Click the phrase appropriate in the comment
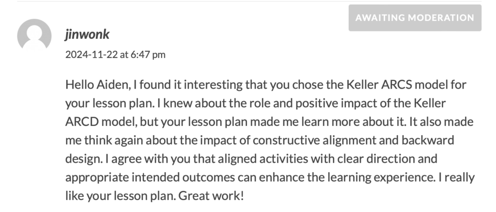 tap(97, 177)
